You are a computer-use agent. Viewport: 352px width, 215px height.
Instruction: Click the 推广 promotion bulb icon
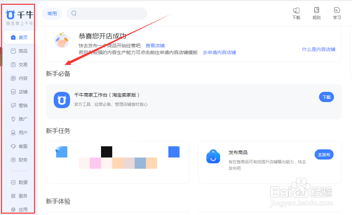pyautogui.click(x=13, y=119)
